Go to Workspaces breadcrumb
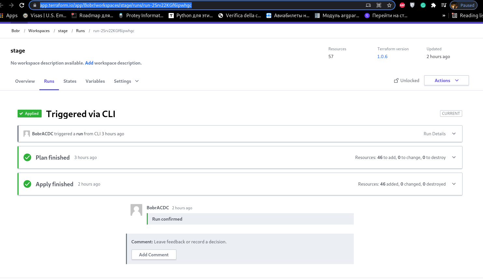The width and height of the screenshot is (483, 280). click(x=39, y=31)
